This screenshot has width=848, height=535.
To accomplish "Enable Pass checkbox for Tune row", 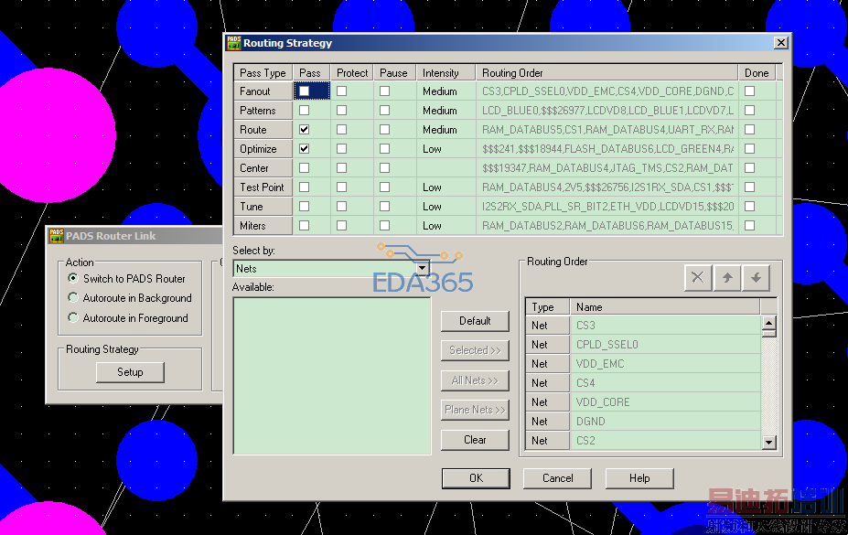I will 305,207.
